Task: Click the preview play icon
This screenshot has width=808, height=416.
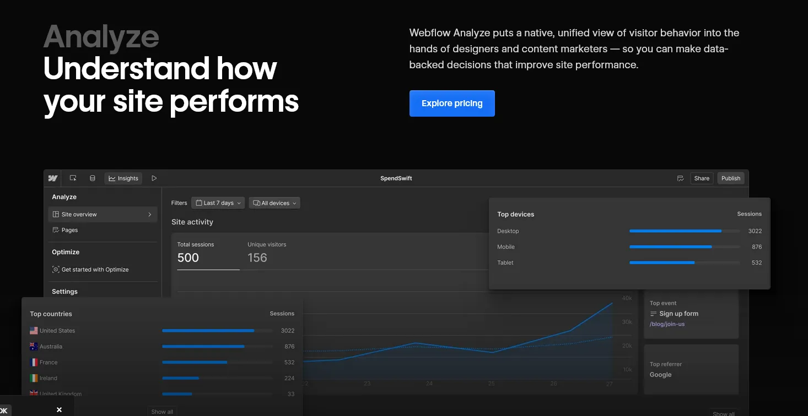Action: click(x=154, y=178)
